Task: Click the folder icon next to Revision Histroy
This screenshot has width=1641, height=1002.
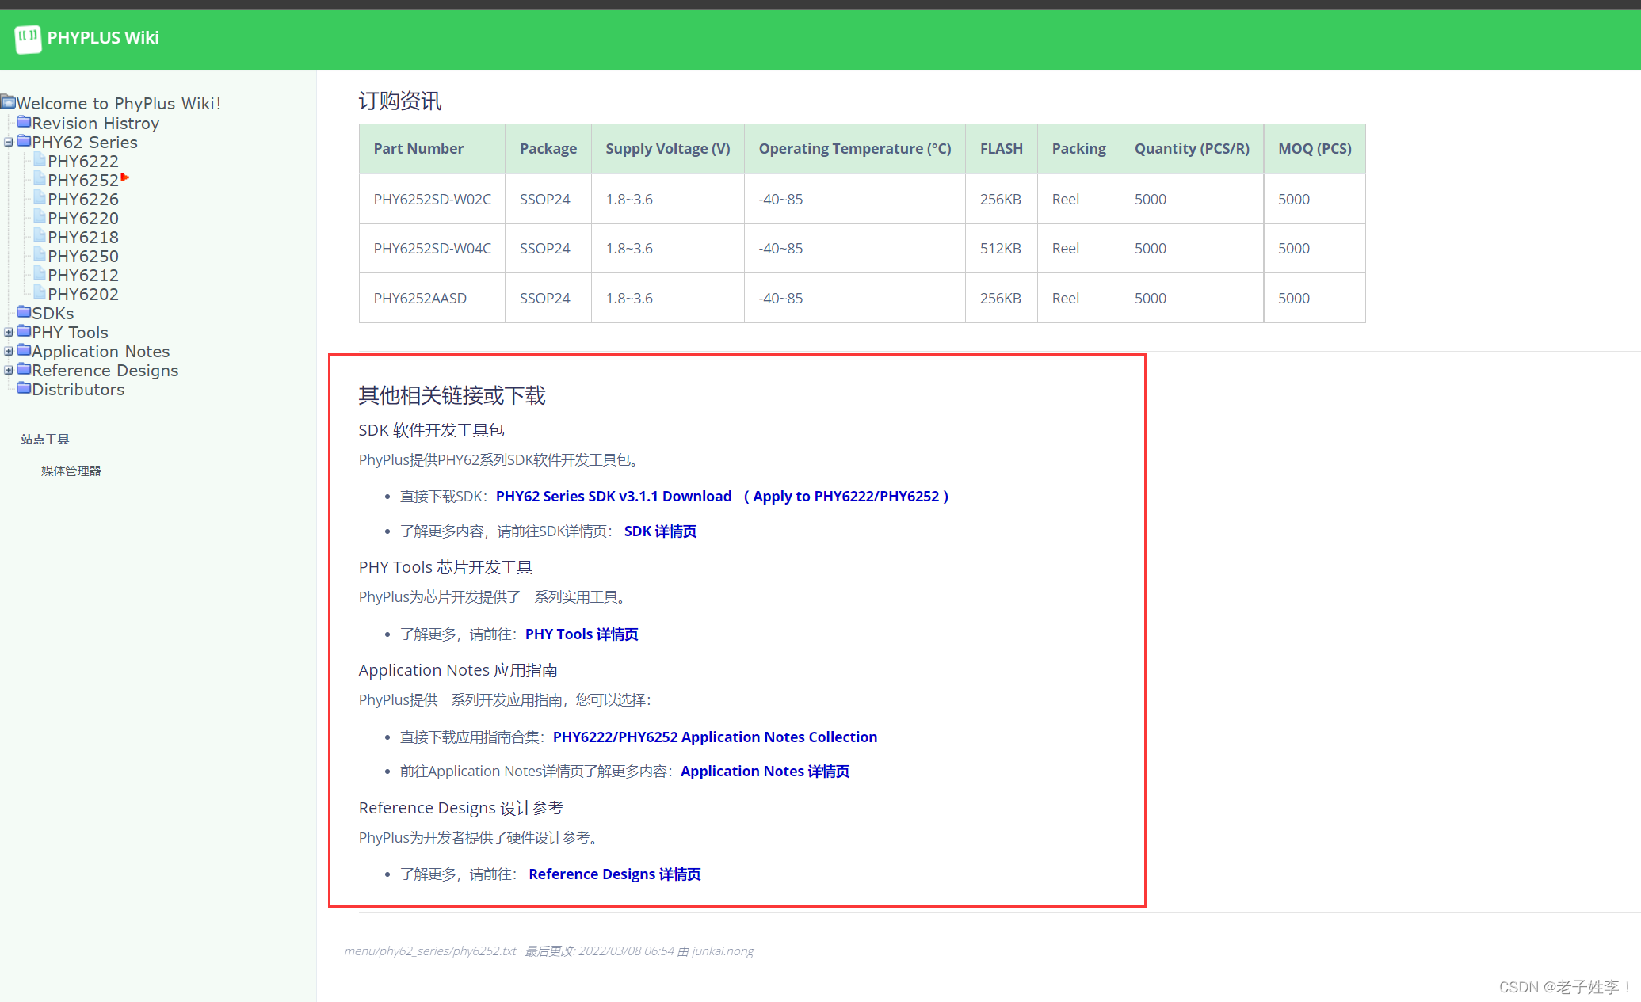Action: pos(24,122)
